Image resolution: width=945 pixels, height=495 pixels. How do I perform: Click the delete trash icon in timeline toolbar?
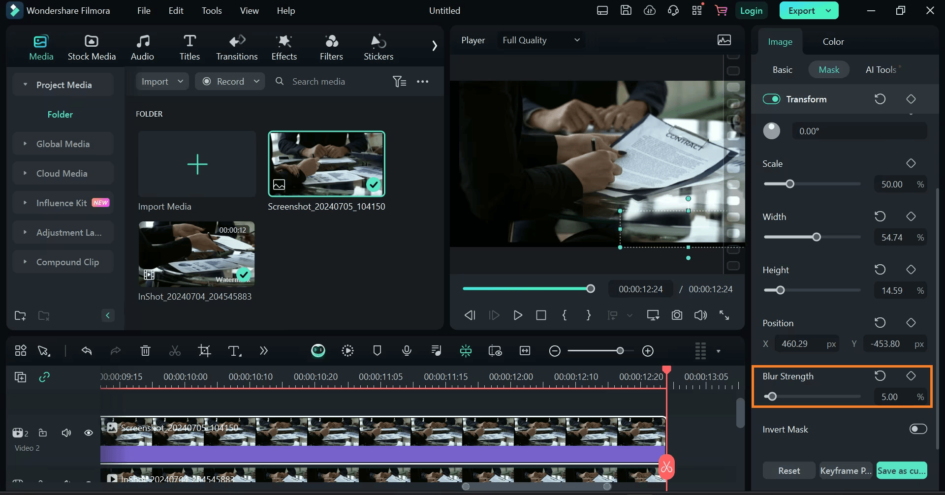(x=145, y=351)
